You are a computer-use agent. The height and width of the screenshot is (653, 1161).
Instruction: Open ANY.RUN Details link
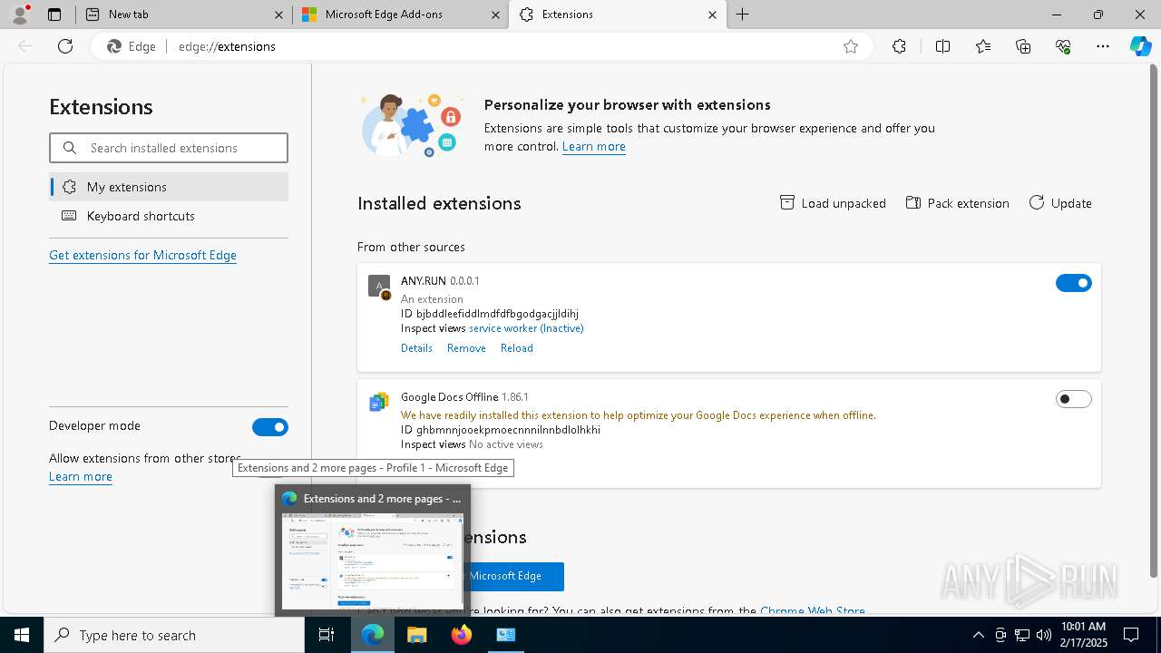[x=416, y=348]
